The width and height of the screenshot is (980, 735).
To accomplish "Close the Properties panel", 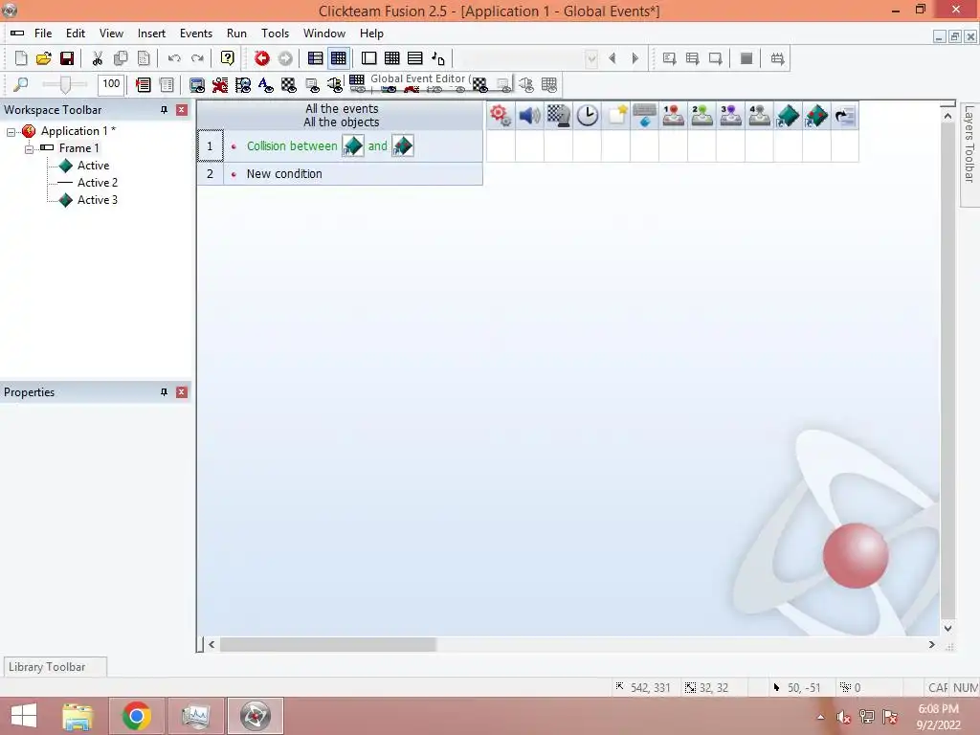I will pyautogui.click(x=182, y=392).
